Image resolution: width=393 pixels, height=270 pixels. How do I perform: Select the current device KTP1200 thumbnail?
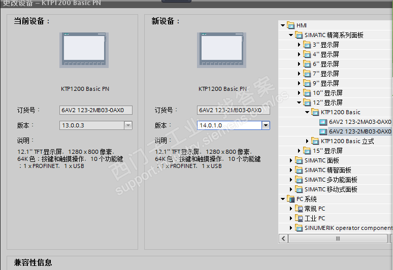84,50
